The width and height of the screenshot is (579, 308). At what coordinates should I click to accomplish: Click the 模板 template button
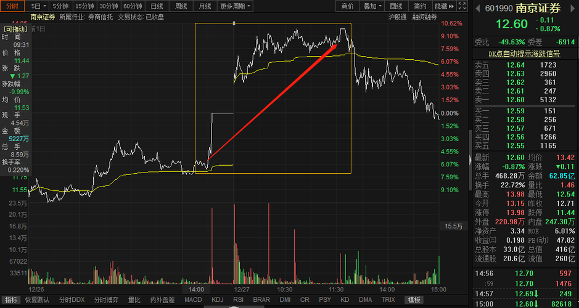(x=414, y=300)
